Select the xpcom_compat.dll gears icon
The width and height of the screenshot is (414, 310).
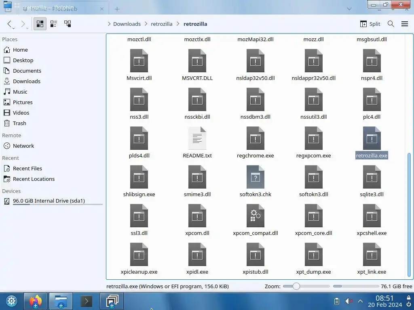coord(256,216)
